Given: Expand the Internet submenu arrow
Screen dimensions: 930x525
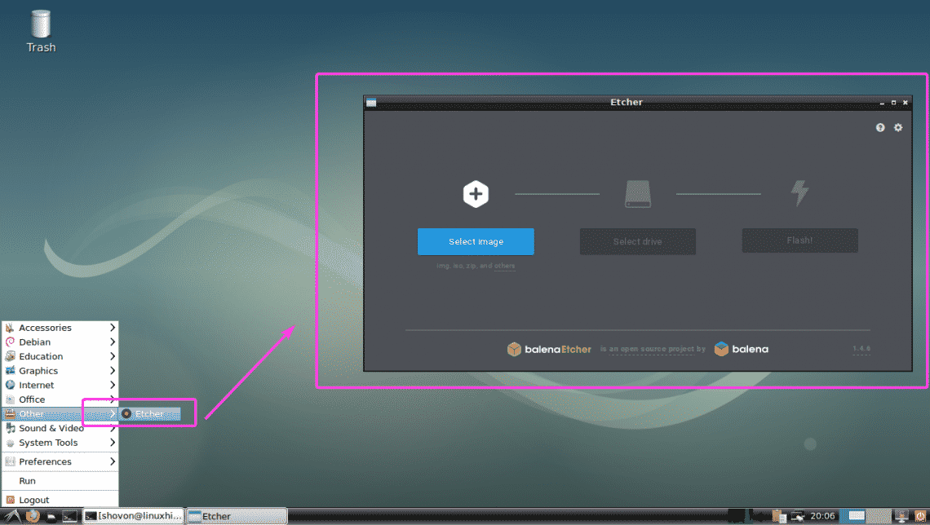Looking at the screenshot, I should [112, 385].
